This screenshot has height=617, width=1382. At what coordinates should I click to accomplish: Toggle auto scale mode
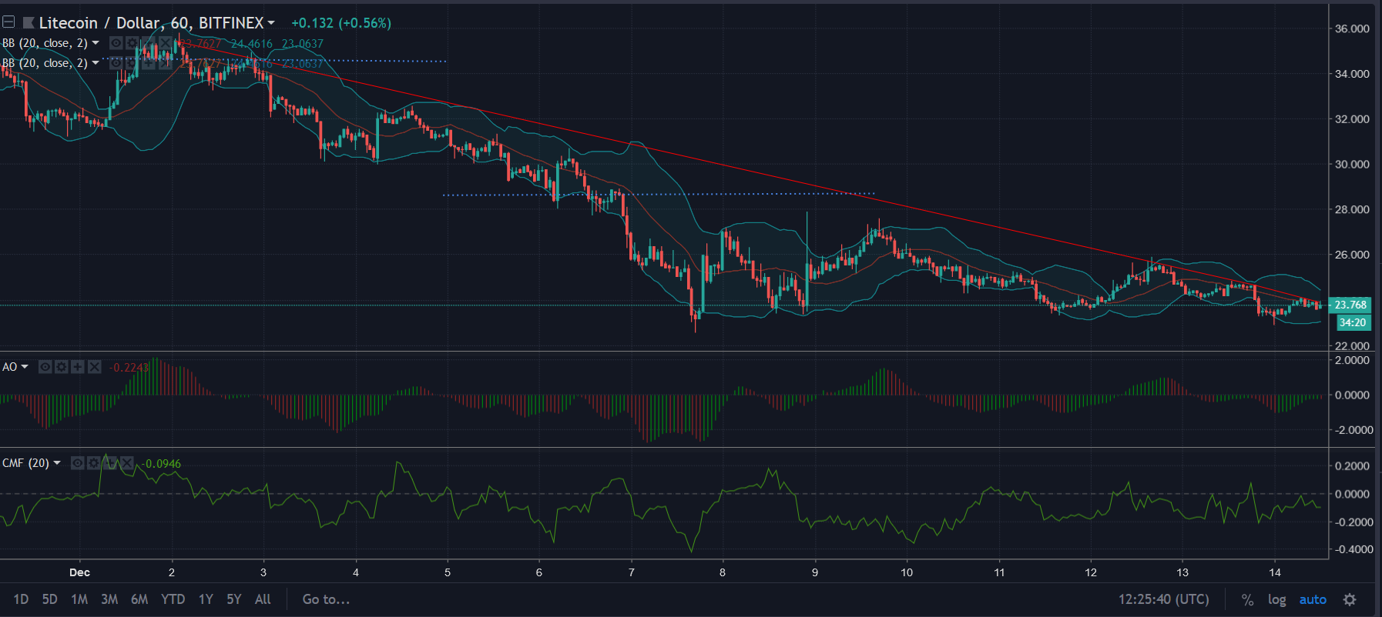1313,599
